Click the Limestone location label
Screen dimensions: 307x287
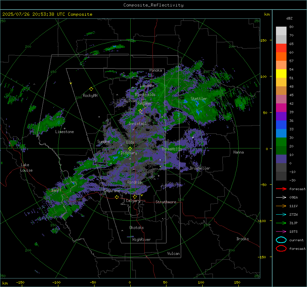tap(64, 132)
